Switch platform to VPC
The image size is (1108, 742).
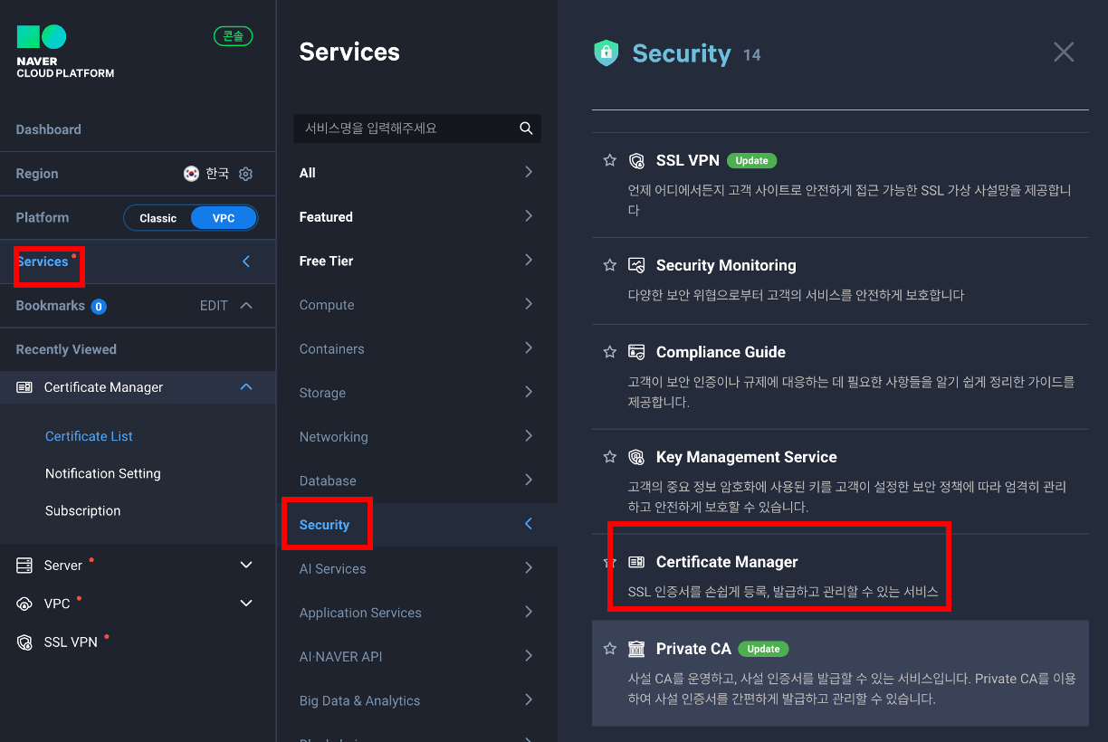click(224, 218)
